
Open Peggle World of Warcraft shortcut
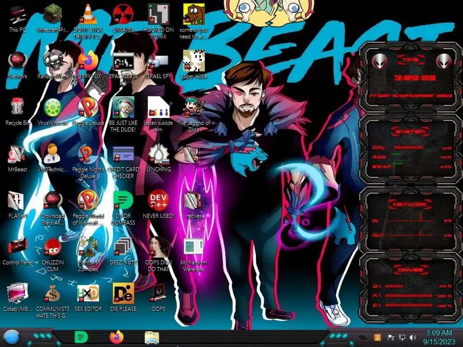pos(88,208)
